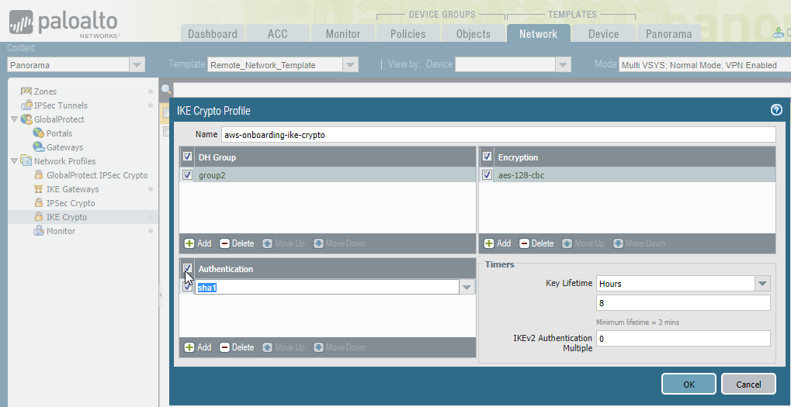
Task: Confirm the profile with OK
Action: [x=689, y=384]
